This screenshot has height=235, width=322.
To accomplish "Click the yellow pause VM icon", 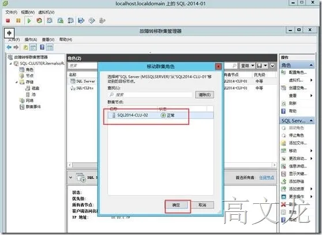I will [18, 21].
